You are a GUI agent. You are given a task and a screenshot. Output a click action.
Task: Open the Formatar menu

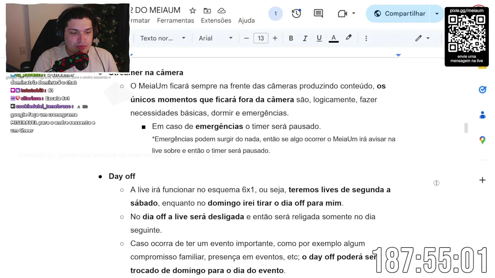[140, 20]
